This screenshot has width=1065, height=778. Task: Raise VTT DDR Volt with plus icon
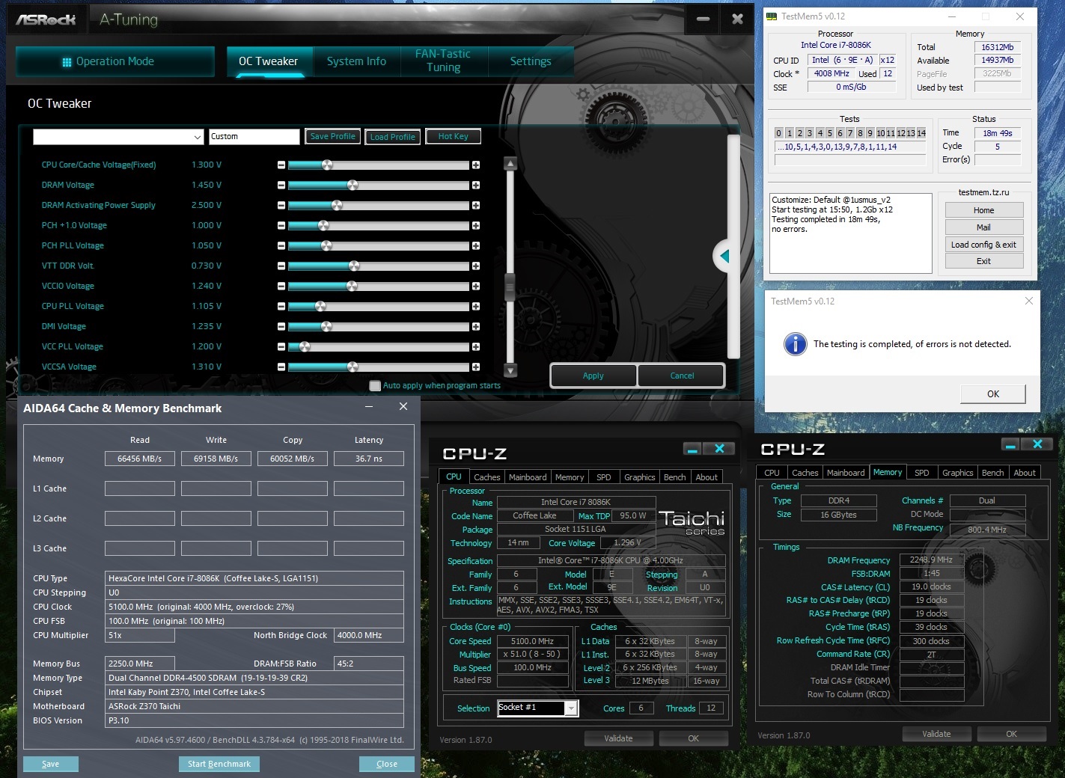[476, 266]
